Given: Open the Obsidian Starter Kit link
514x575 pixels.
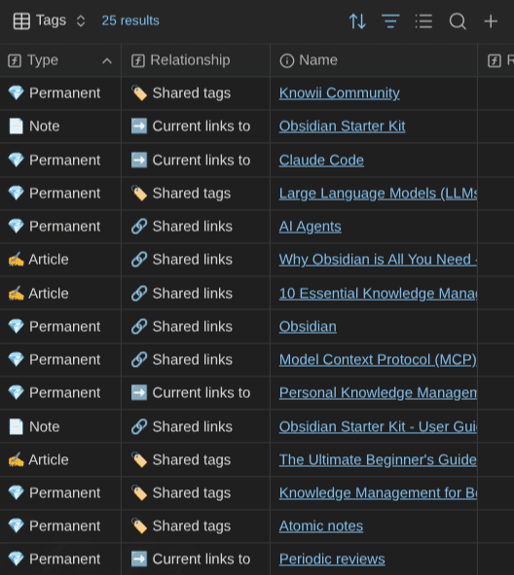Looking at the screenshot, I should [x=342, y=126].
